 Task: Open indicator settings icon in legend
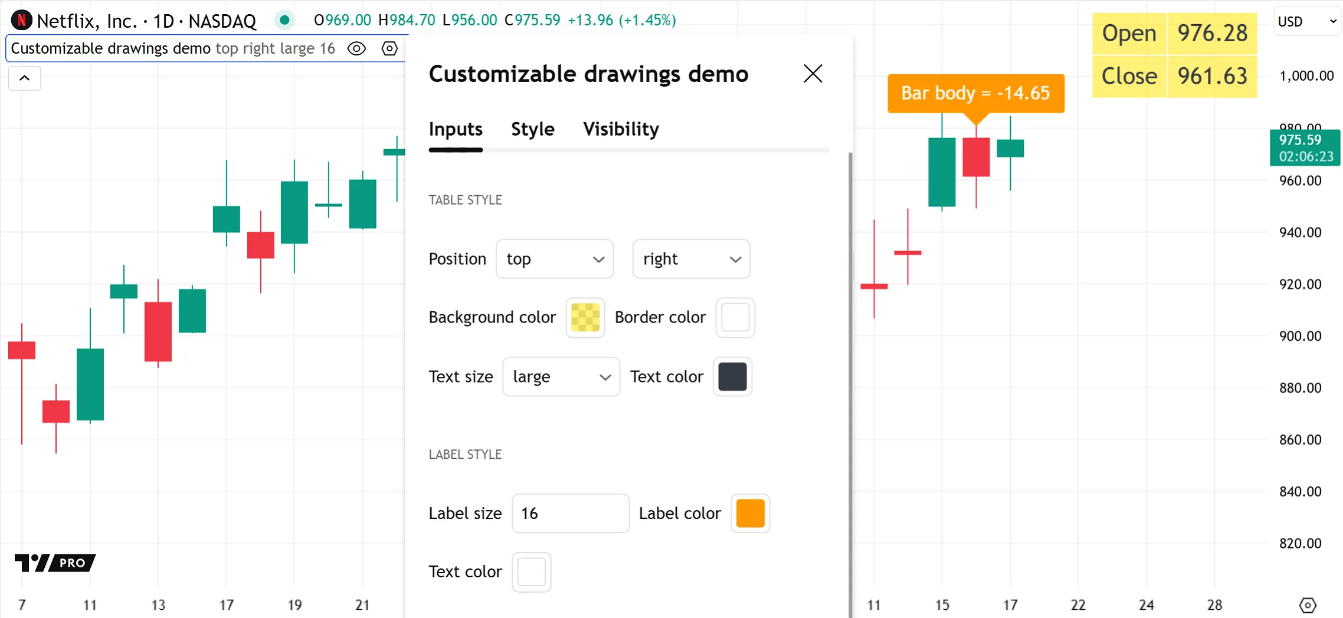[x=389, y=48]
